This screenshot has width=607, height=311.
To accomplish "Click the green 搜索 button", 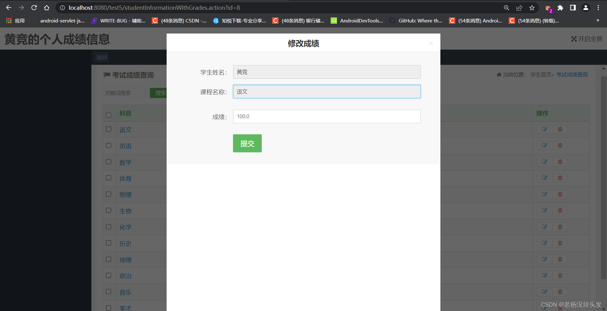I will point(160,93).
